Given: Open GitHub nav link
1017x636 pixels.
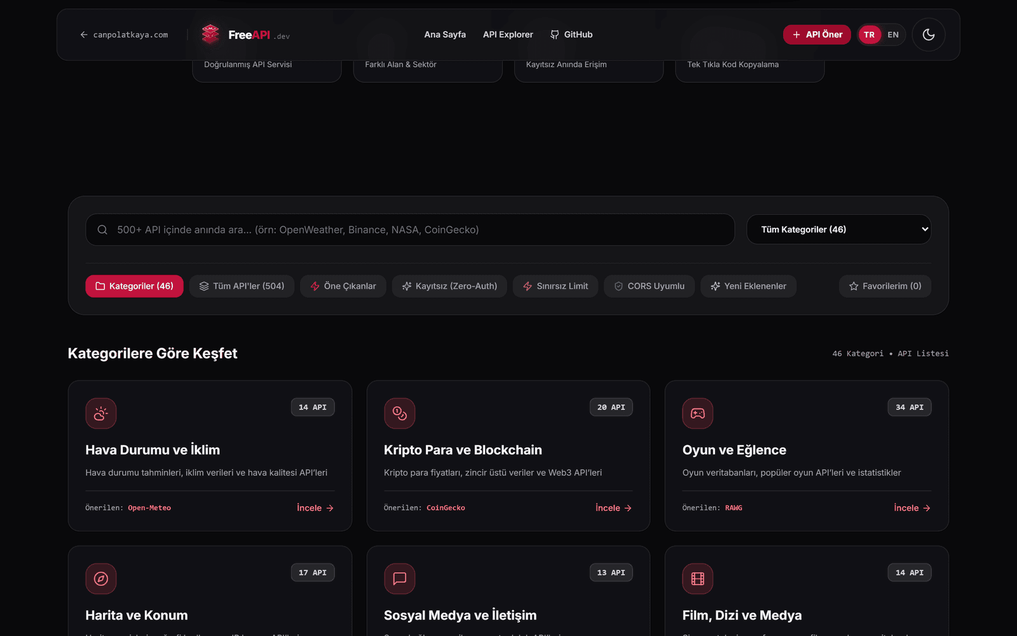Looking at the screenshot, I should 571,34.
